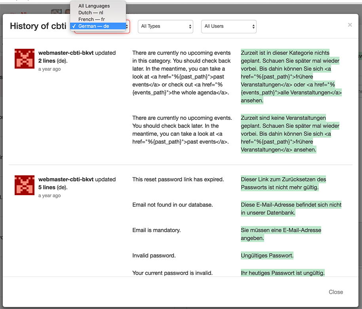Close the history dialog with X icon
Screen dimensions: 362x309
tap(350, 25)
